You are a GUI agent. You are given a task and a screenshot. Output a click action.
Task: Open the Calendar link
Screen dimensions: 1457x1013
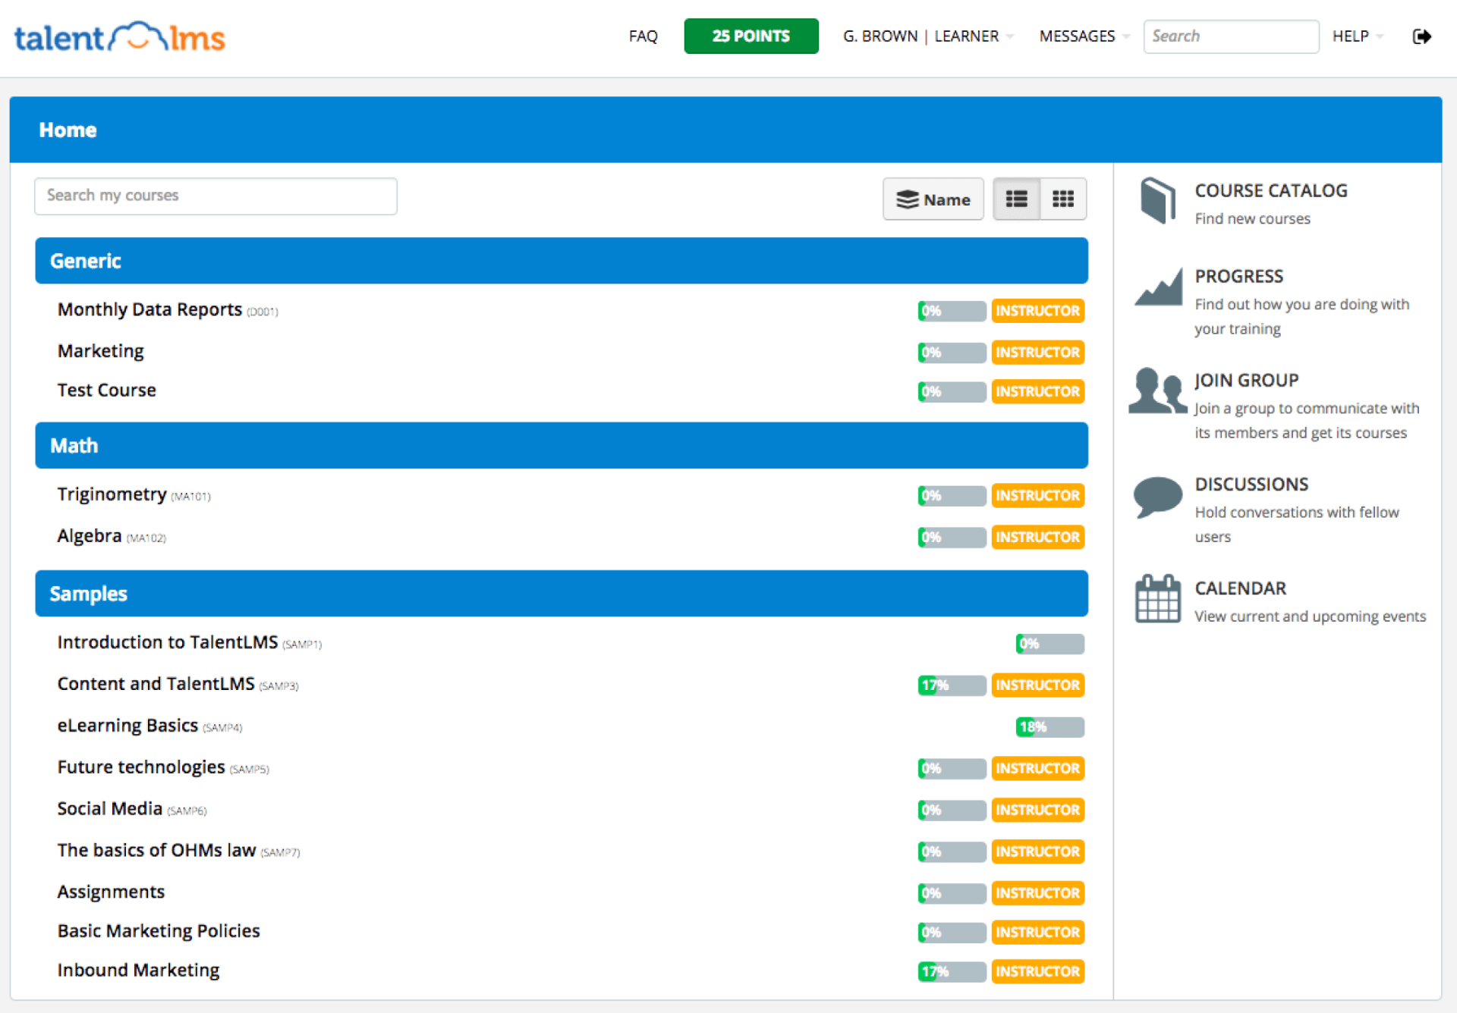[1241, 588]
